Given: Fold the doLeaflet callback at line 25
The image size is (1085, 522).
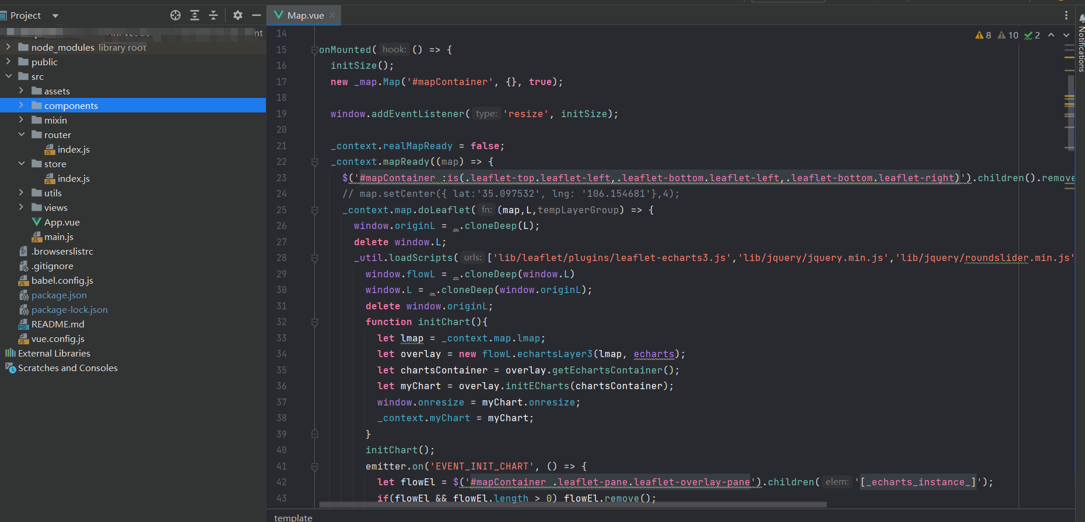Looking at the screenshot, I should [x=314, y=210].
